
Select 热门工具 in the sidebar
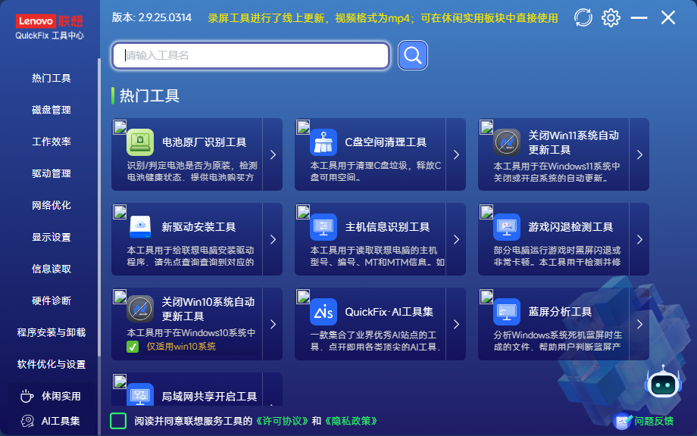[x=51, y=78]
